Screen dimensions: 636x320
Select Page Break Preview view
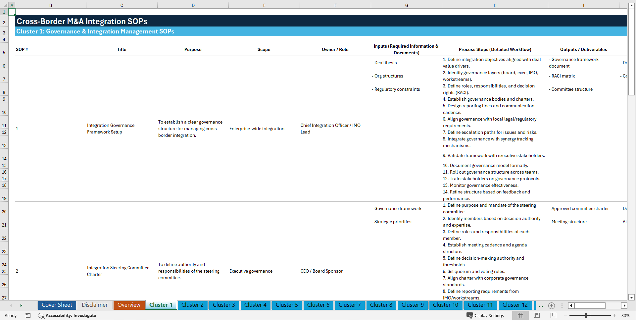point(553,315)
